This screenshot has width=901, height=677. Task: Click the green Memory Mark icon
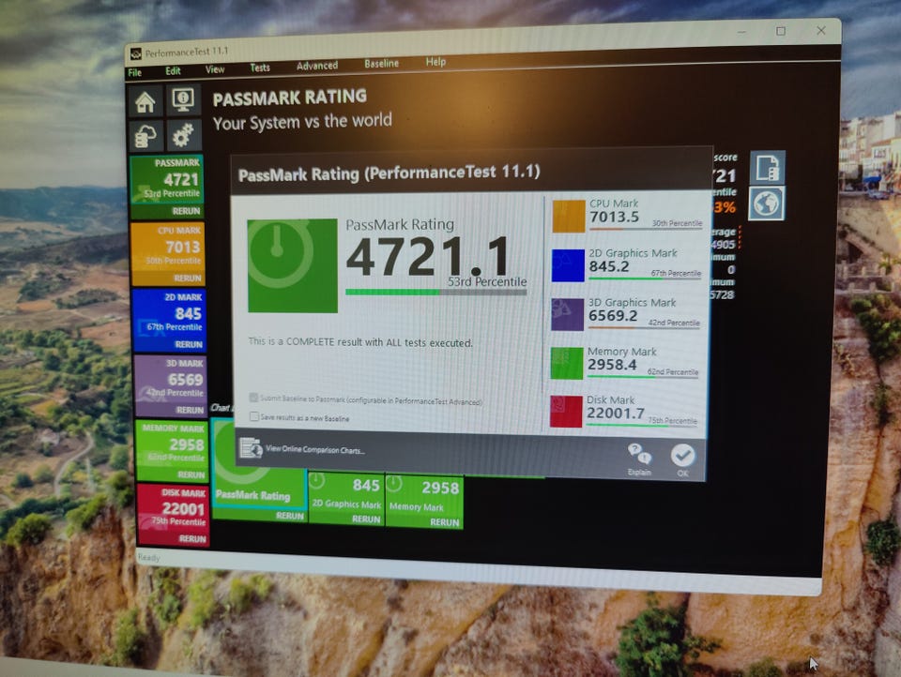(x=567, y=364)
